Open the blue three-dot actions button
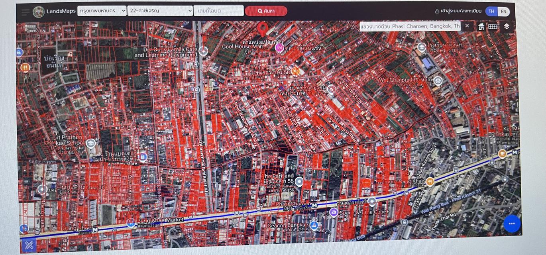Image resolution: width=546 pixels, height=255 pixels. 511,224
